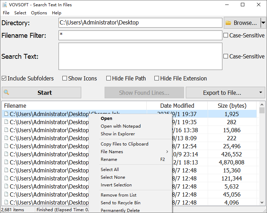Click the size value 4,870,808
The height and width of the screenshot is (213, 267).
[x=231, y=162]
